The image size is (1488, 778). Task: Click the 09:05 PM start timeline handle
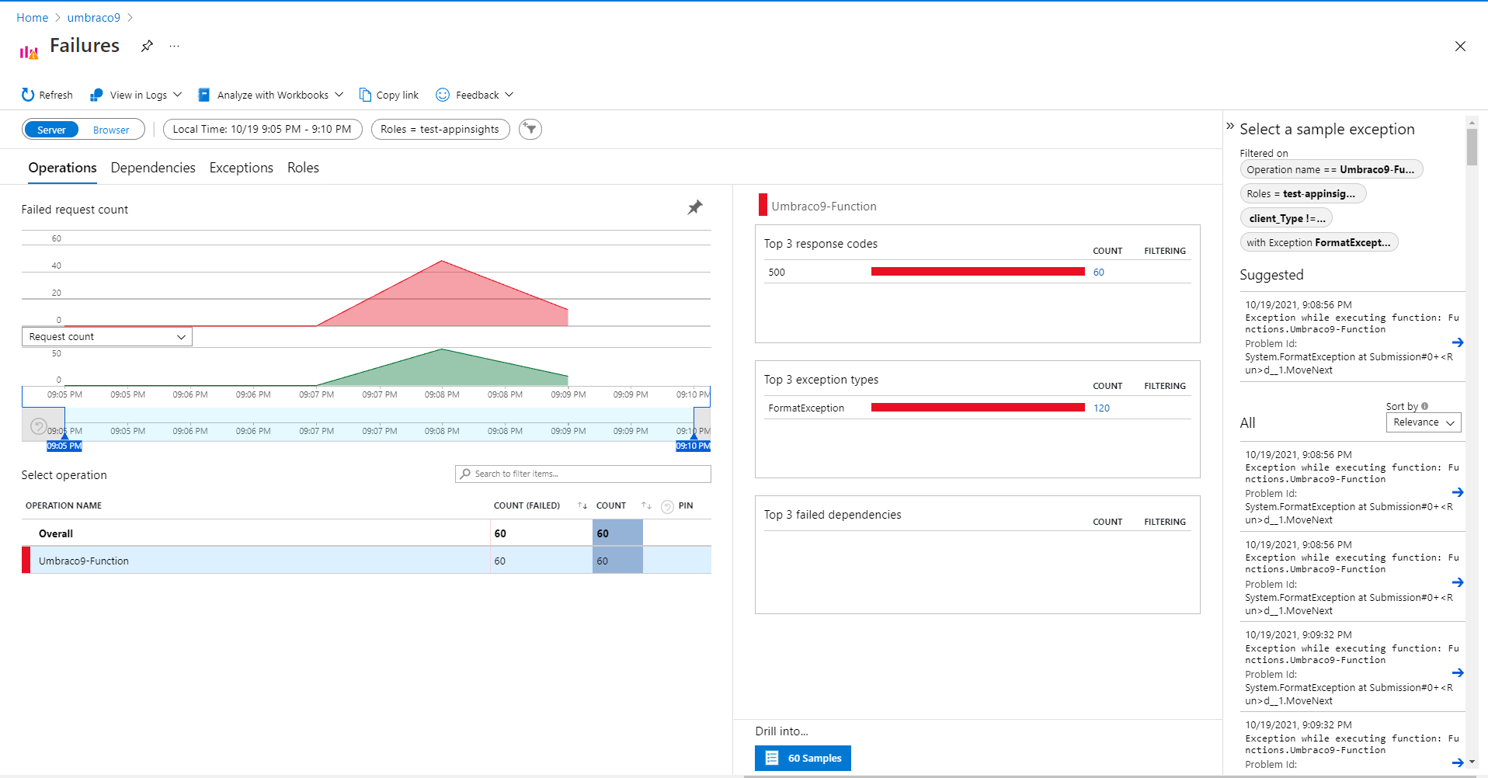point(64,446)
